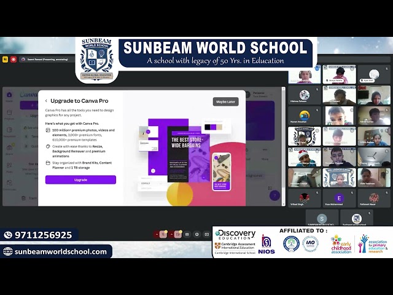Open Brand in Canva's sidebar
The image size is (393, 295).
click(x=9, y=150)
